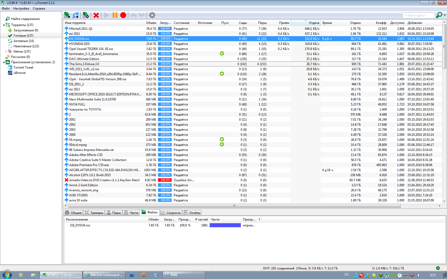This screenshot has width=447, height=279.
Task: Open the search provider dropdown arrow
Action: tap(445, 15)
